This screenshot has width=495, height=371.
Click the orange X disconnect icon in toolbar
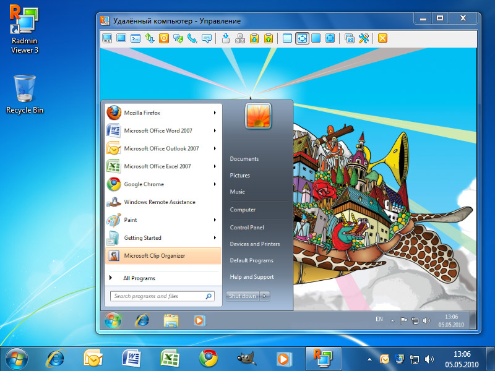tap(382, 38)
